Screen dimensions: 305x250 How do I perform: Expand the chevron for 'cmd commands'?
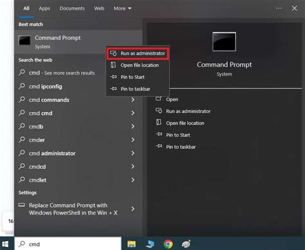[x=133, y=100]
